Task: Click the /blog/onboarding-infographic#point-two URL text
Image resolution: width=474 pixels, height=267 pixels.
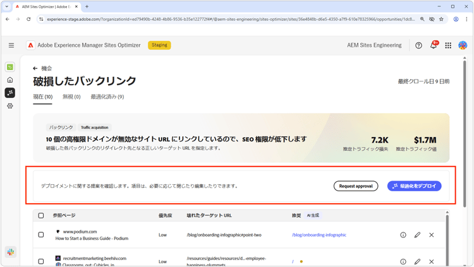Action: pyautogui.click(x=224, y=235)
